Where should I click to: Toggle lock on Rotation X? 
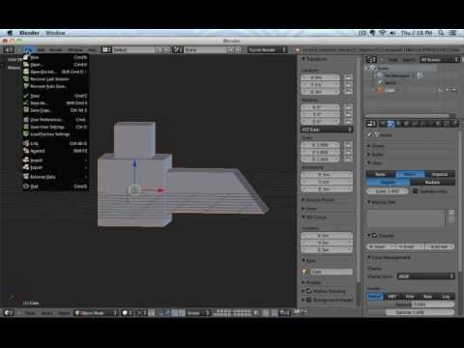coord(348,107)
